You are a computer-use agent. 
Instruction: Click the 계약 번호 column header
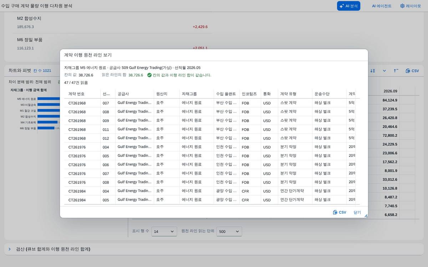click(83, 94)
